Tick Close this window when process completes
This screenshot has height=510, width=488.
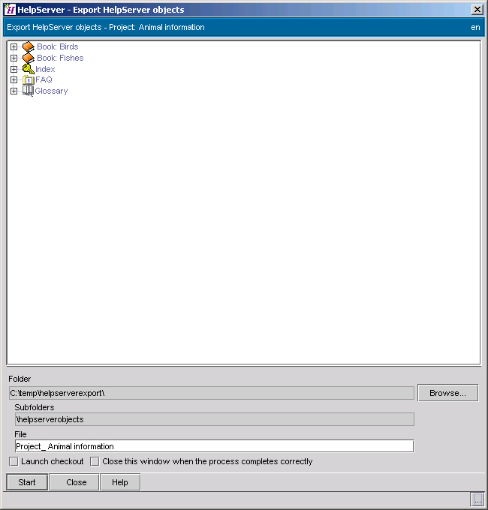pyautogui.click(x=95, y=461)
